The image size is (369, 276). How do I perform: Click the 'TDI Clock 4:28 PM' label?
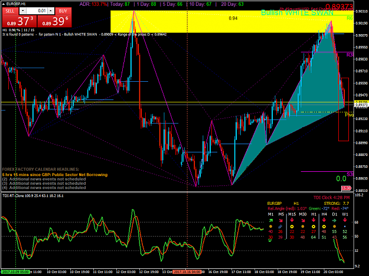point(331,198)
